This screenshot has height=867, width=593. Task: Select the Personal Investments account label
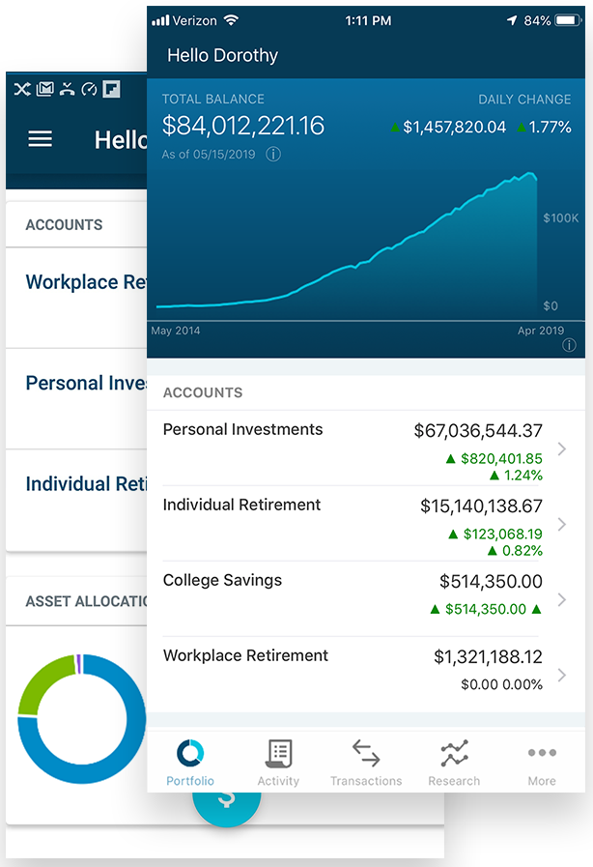click(242, 430)
